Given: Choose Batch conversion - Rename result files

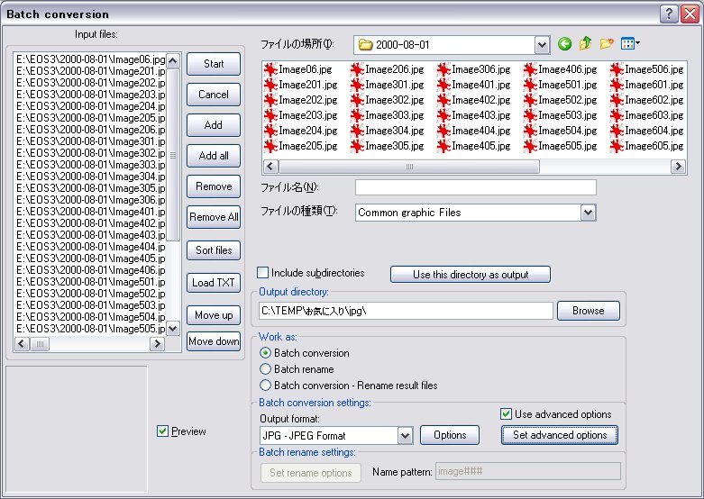Looking at the screenshot, I should (x=265, y=386).
